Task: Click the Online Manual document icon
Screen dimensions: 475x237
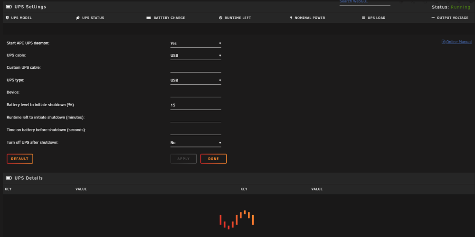Action: click(444, 42)
